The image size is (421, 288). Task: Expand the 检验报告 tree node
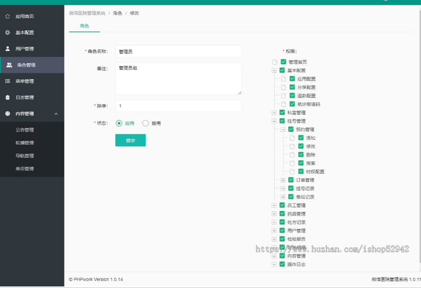tap(274, 239)
